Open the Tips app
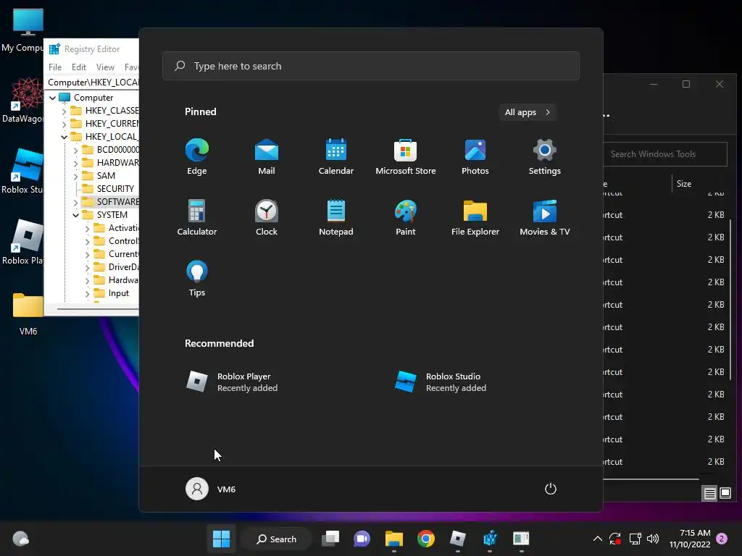 pos(197,279)
